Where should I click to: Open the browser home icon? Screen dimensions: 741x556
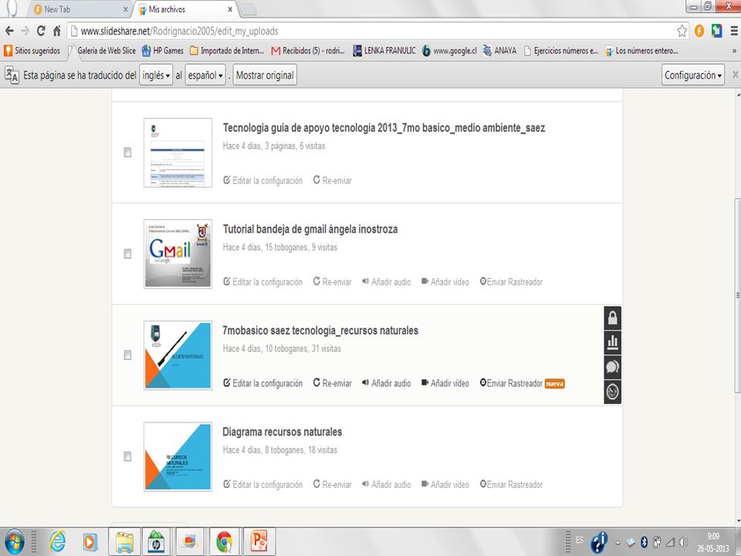pos(56,31)
